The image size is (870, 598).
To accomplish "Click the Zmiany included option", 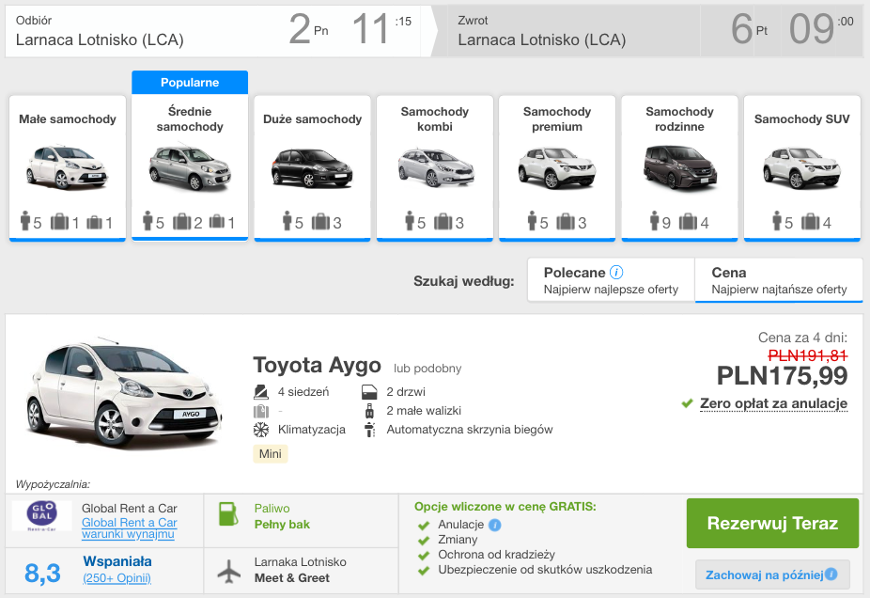I will [458, 539].
